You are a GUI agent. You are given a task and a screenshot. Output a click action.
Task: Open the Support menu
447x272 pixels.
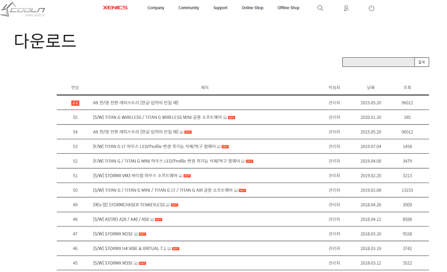220,8
